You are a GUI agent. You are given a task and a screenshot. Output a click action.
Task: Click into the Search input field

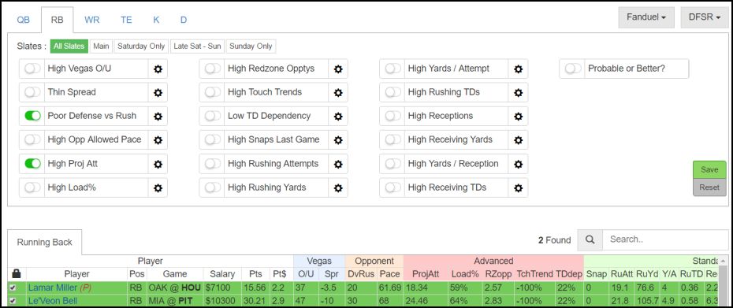[x=665, y=239]
